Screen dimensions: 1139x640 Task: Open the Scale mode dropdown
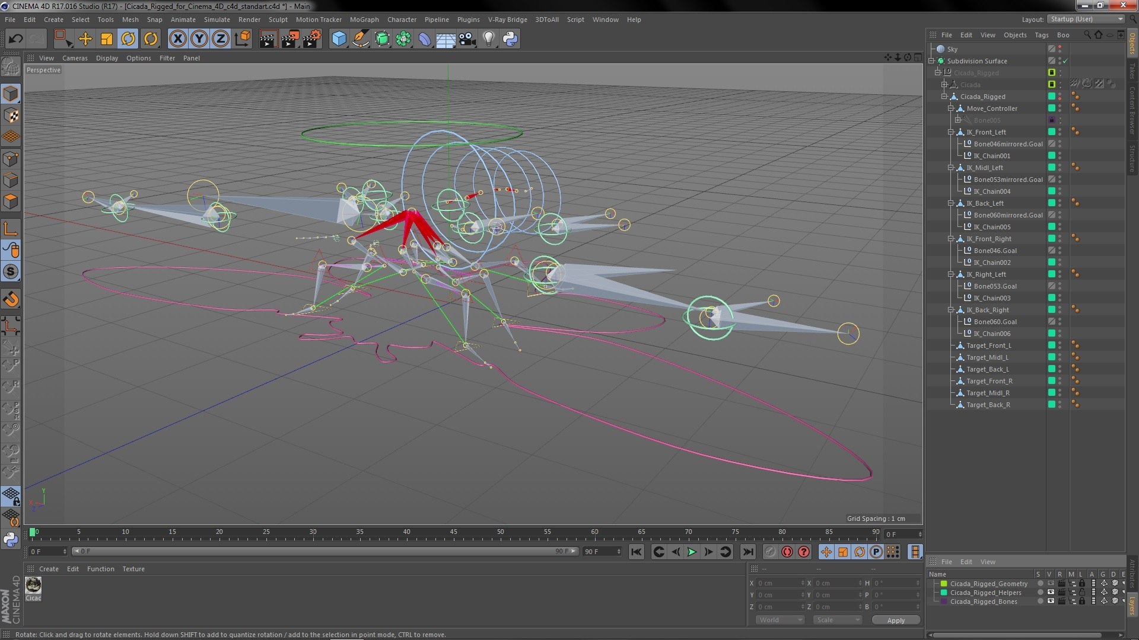click(x=838, y=620)
